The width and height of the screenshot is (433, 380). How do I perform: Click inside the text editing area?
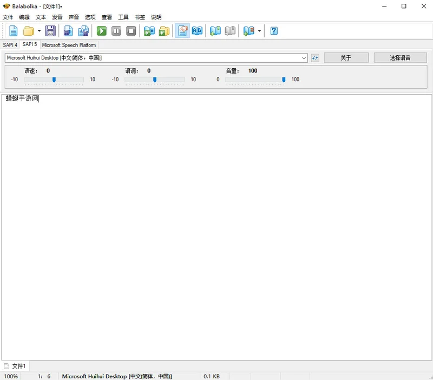tap(216, 227)
